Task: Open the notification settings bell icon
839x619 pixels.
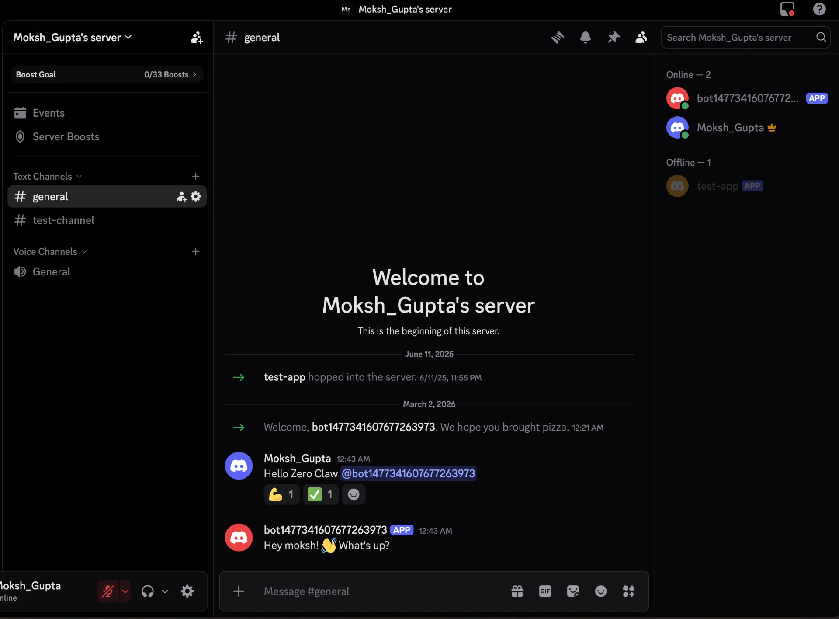Action: click(x=586, y=37)
